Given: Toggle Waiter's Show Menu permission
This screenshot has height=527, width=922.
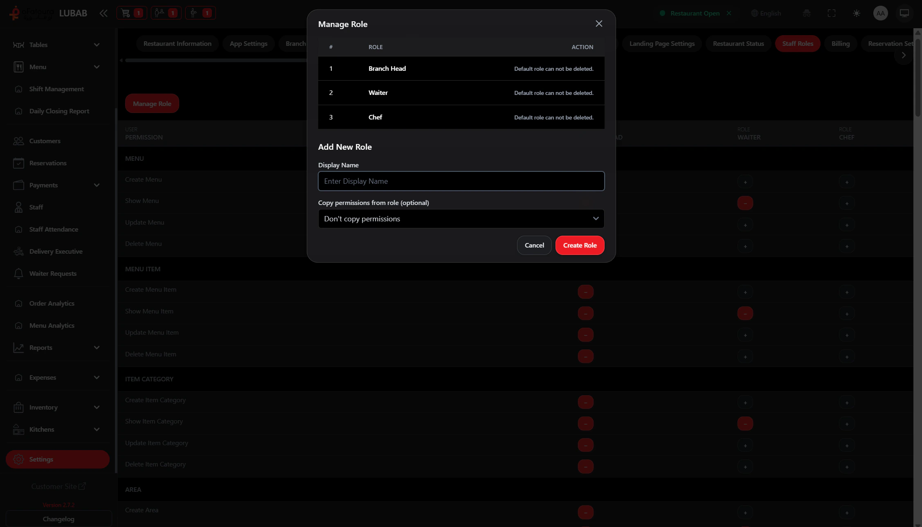Looking at the screenshot, I should 745,203.
